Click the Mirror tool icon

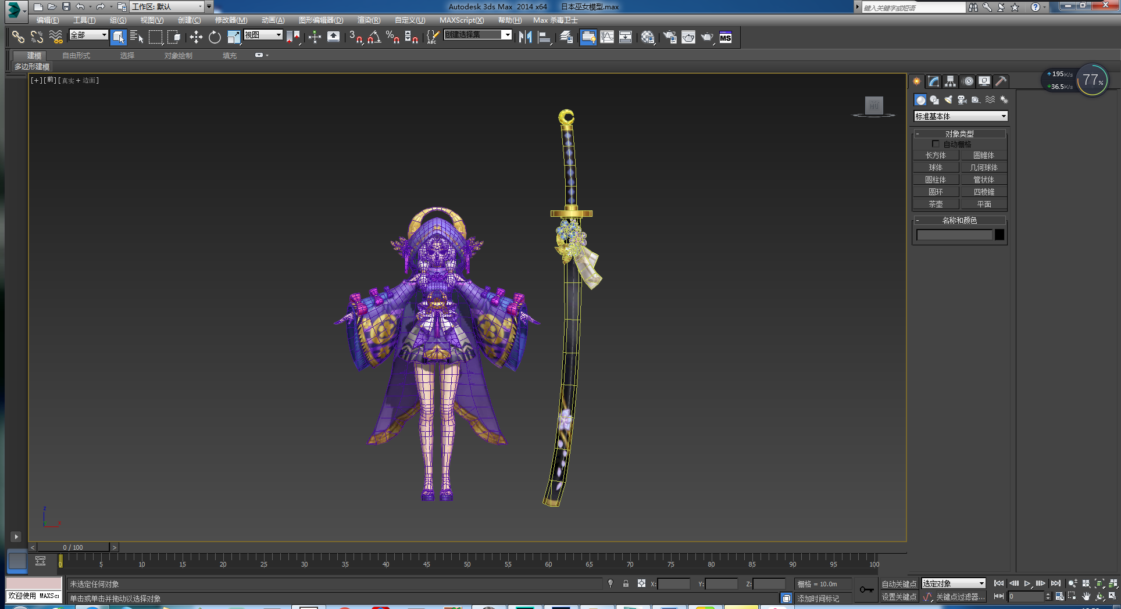[x=525, y=37]
